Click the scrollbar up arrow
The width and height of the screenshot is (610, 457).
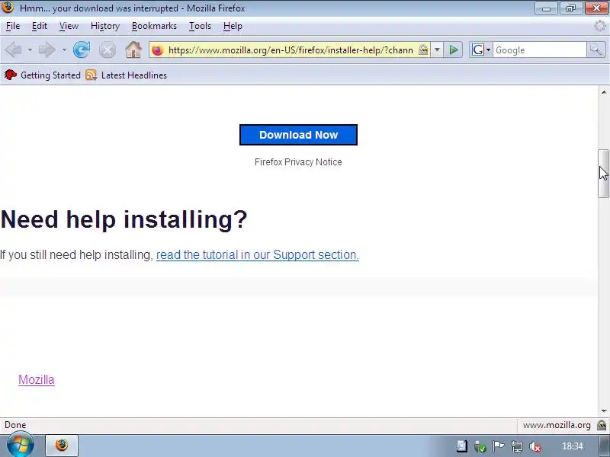604,92
